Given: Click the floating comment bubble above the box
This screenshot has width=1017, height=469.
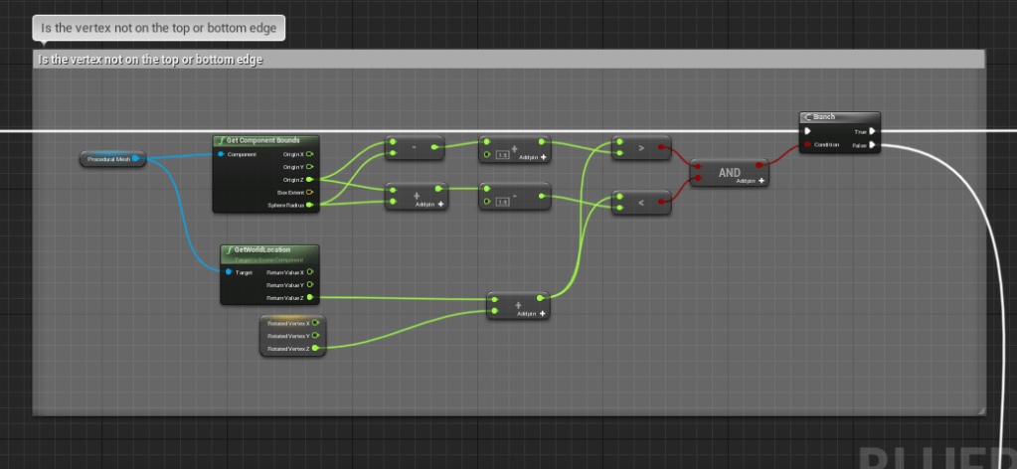Looking at the screenshot, I should pyautogui.click(x=159, y=27).
